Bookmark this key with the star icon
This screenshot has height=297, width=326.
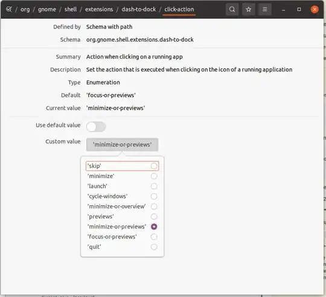coord(249,9)
